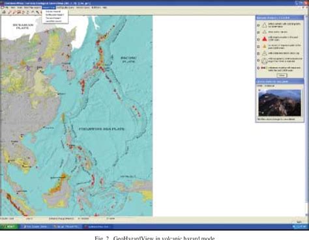This screenshot has height=240, width=309.
Task: Click the green Start button on the taskbar
Action: pos(10,226)
